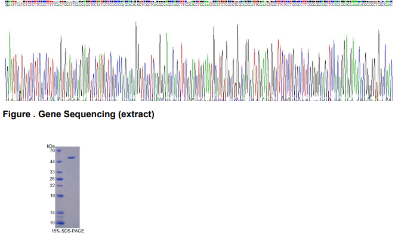
Task: Click the 44 kDa marker band
Action: click(x=59, y=161)
